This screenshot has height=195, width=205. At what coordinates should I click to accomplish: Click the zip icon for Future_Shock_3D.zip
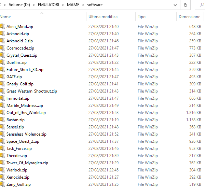[2, 69]
